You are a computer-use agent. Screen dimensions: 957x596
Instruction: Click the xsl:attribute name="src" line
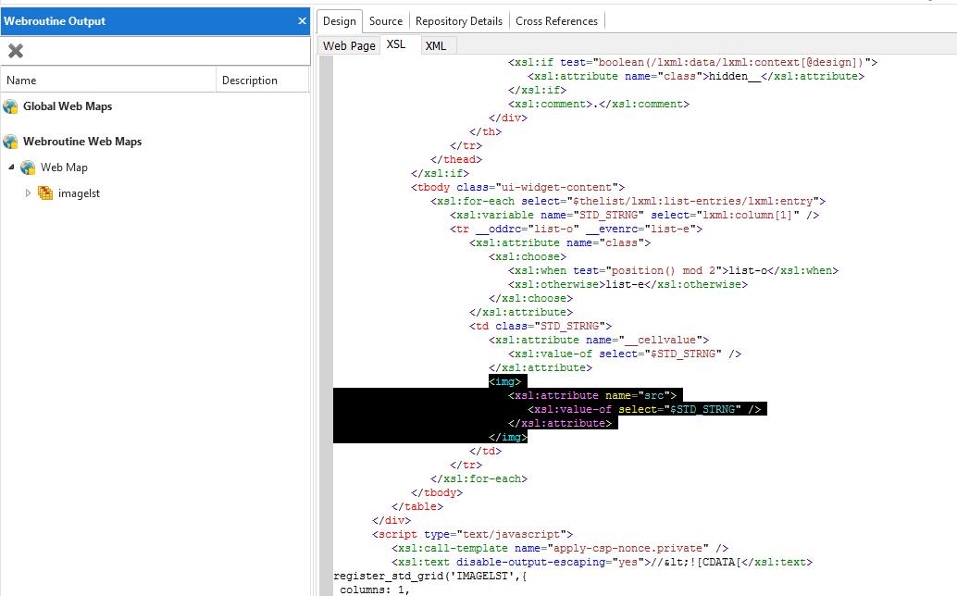pos(592,395)
